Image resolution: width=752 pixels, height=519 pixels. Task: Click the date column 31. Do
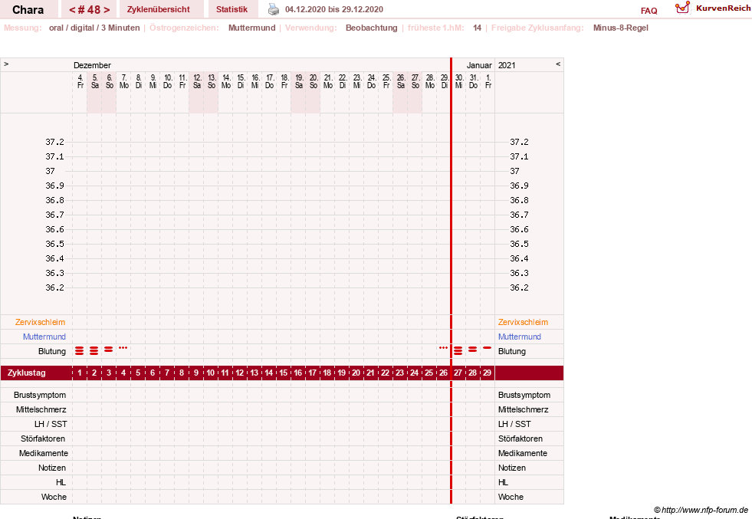pyautogui.click(x=474, y=81)
